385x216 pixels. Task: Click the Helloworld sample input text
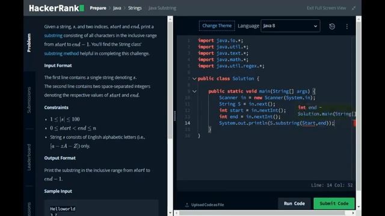(x=63, y=209)
